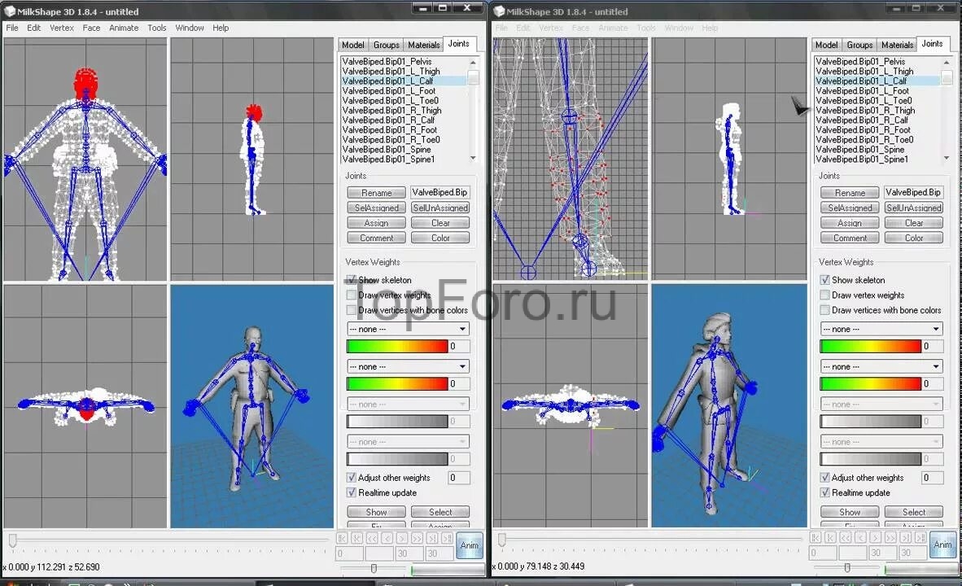Viewport: 962px width, 586px height.
Task: Open first bone '--- none ---' dropdown, left window
Action: [x=408, y=330]
